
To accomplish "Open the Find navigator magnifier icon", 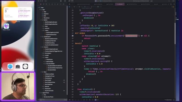I will coord(49,4).
